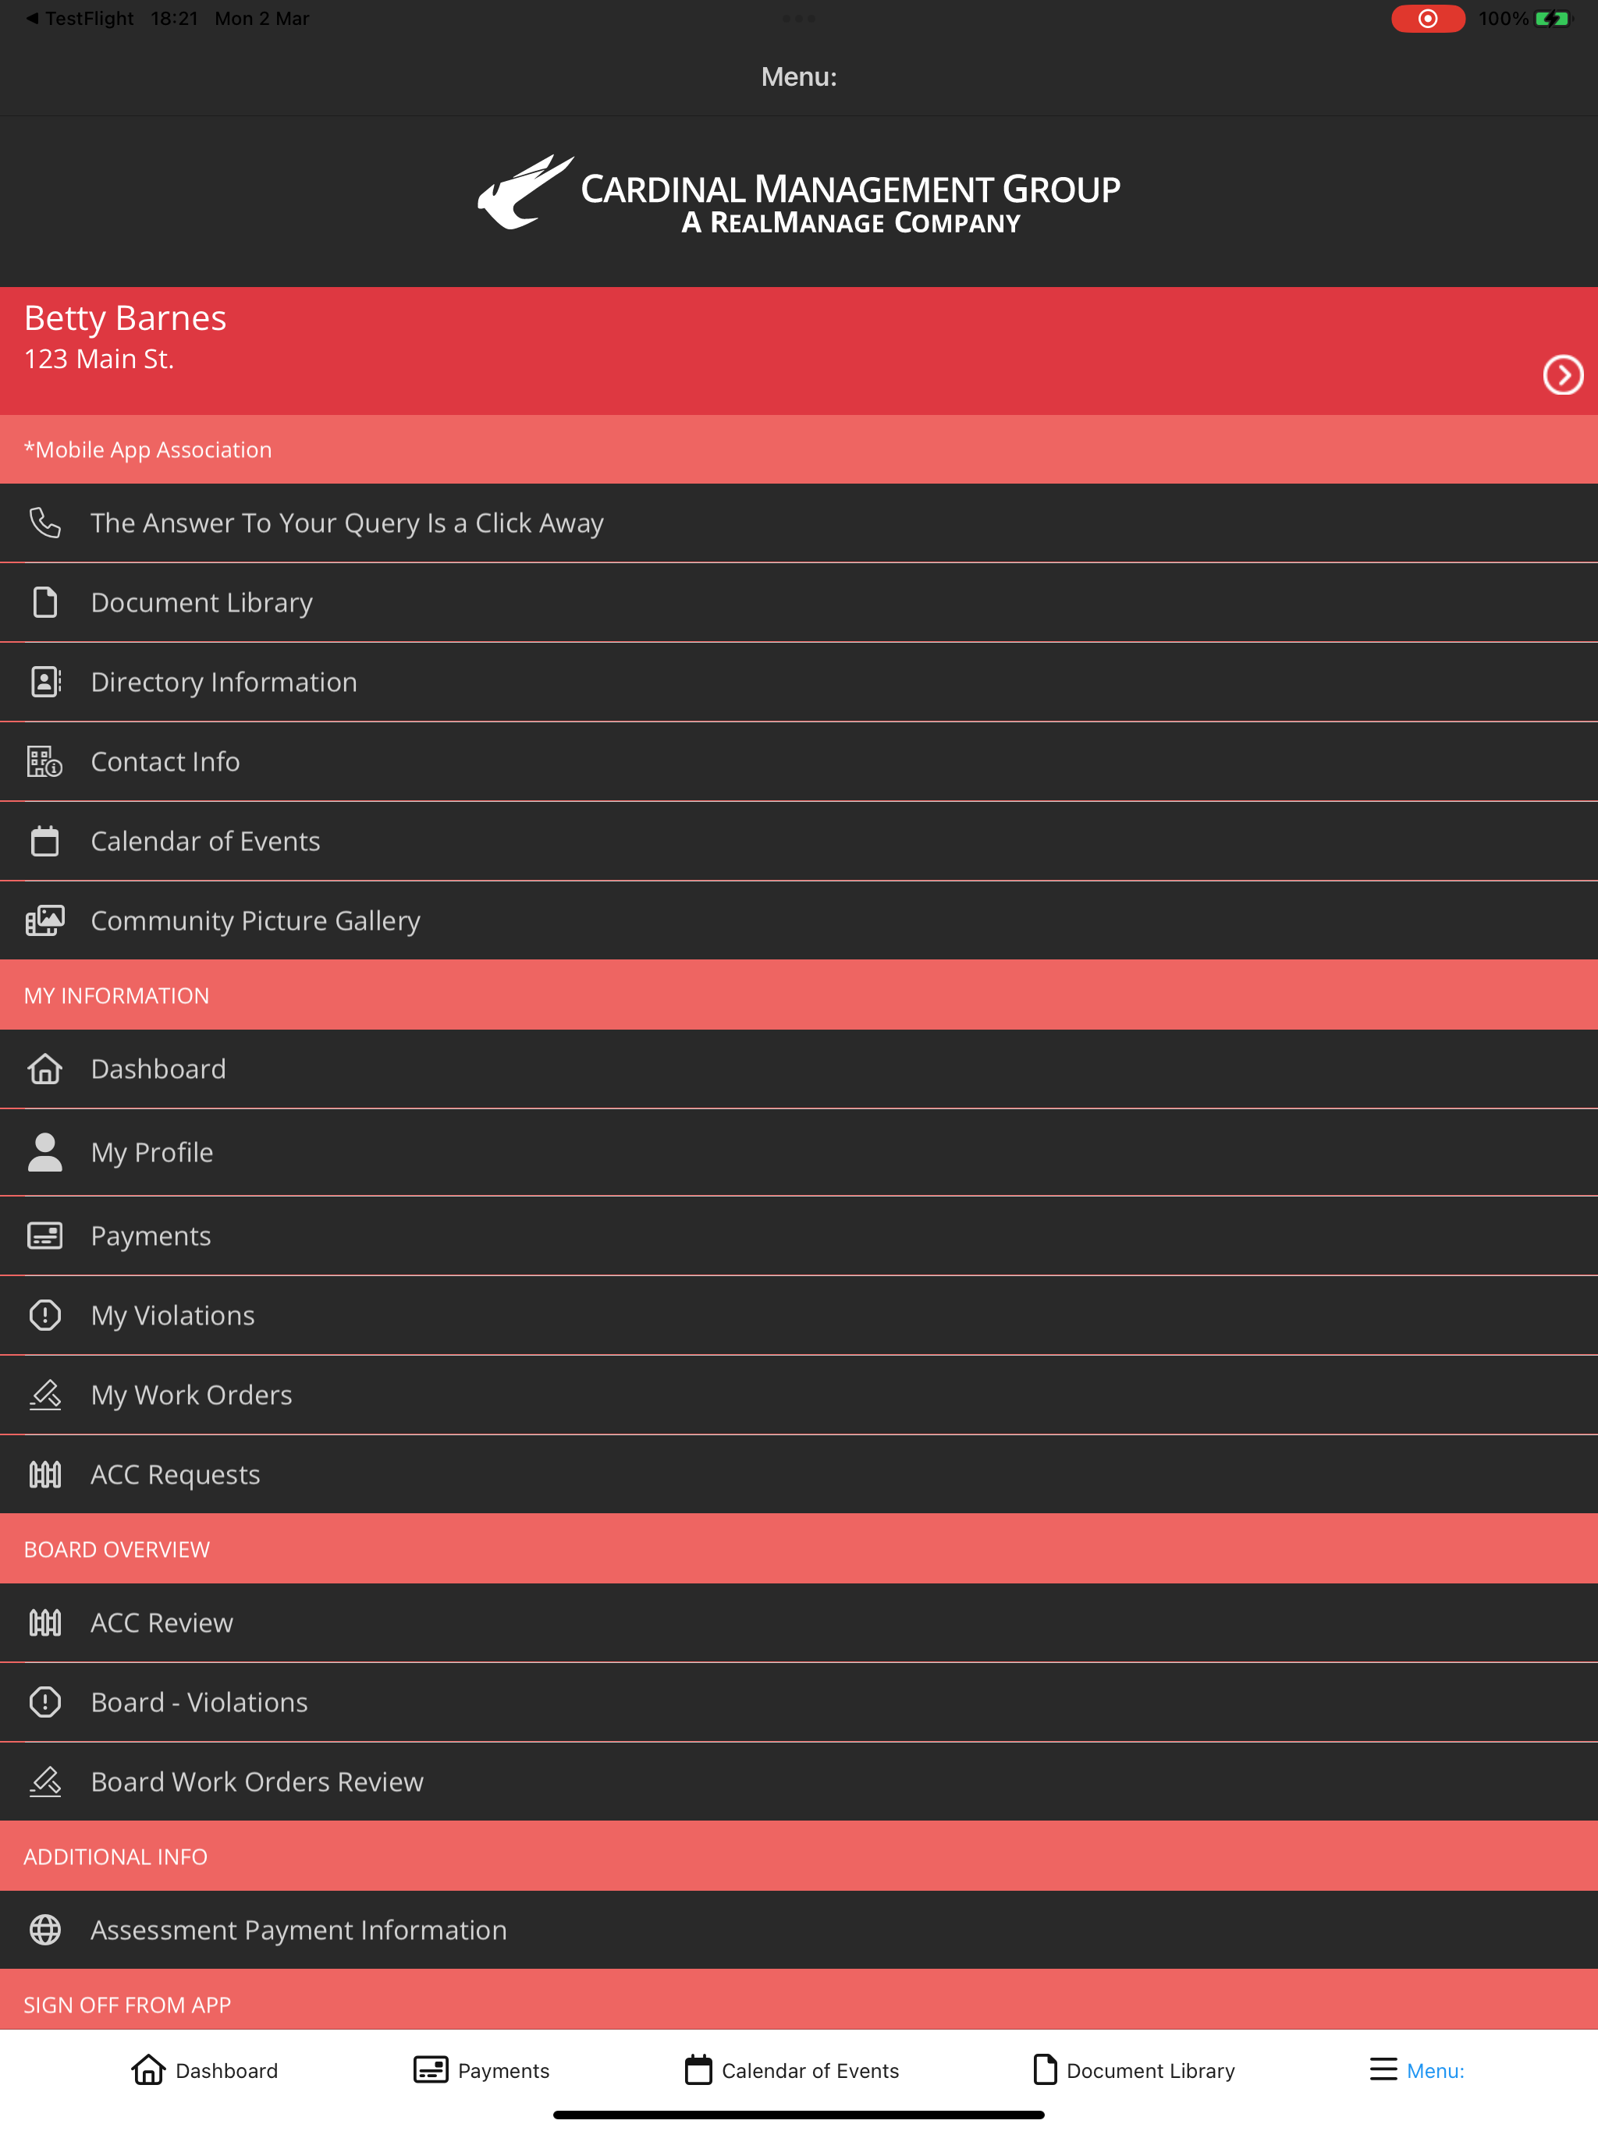The width and height of the screenshot is (1598, 2131).
Task: Tap the calendar icon in the bottom tab bar
Action: coord(698,2069)
